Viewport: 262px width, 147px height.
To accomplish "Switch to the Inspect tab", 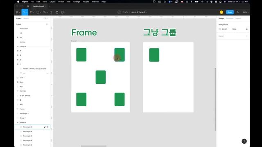I will 238,18.
